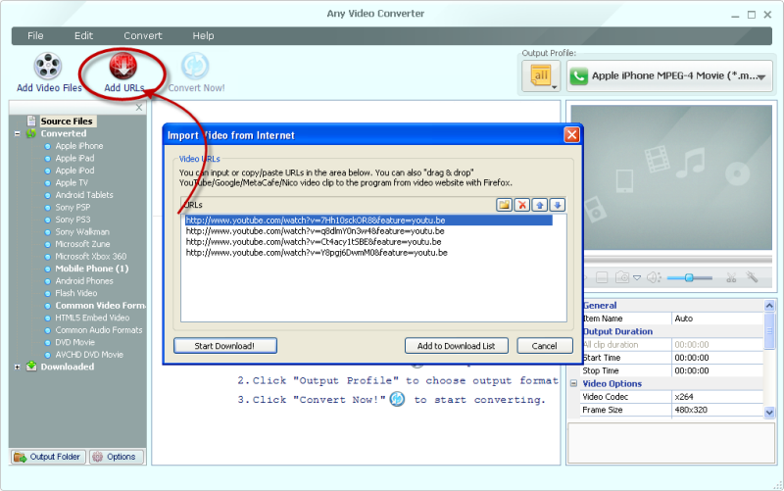Click the snapshot camera icon under the preview

tap(621, 277)
